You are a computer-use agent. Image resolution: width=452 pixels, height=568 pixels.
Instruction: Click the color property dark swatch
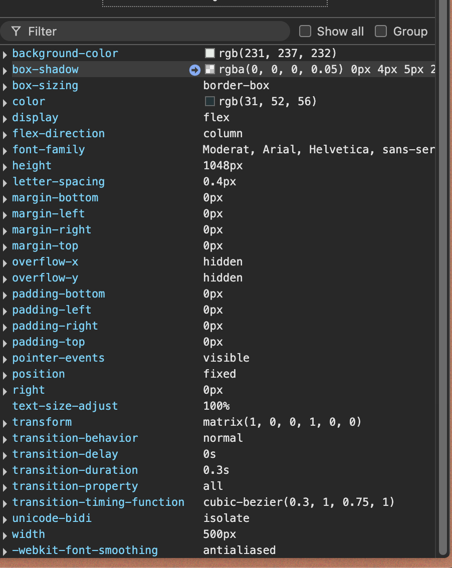tap(209, 102)
